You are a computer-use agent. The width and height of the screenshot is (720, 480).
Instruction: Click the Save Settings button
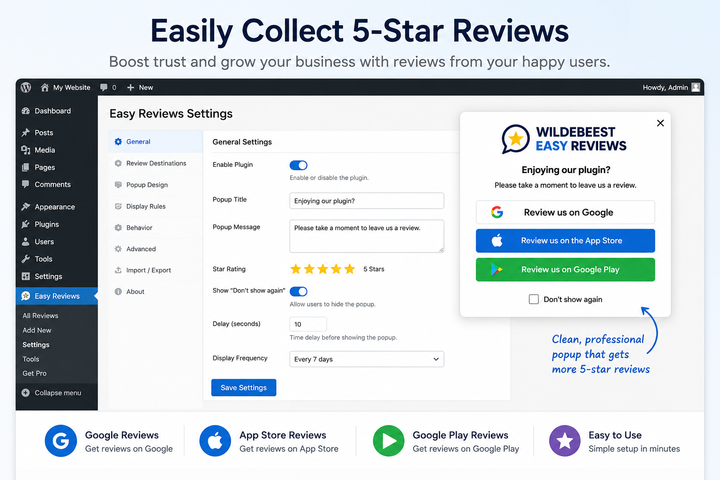(244, 388)
